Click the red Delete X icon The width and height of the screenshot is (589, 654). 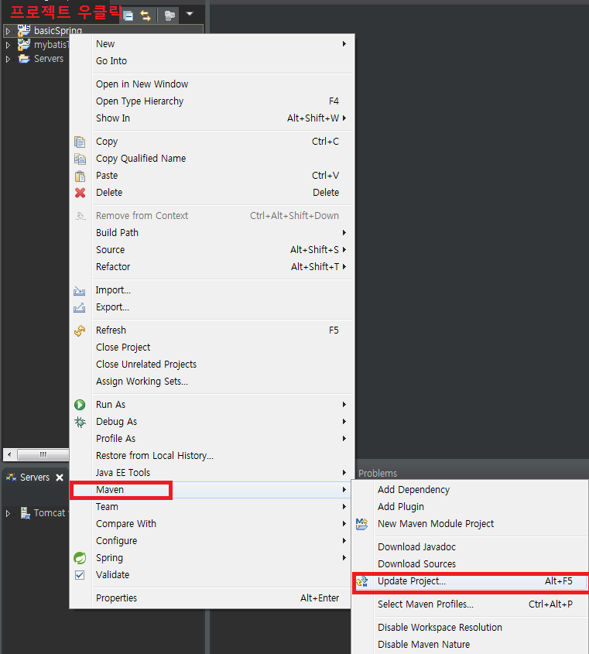80,193
